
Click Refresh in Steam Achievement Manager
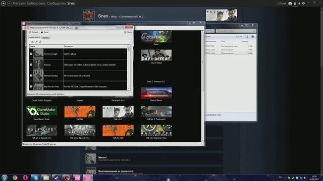[33, 32]
